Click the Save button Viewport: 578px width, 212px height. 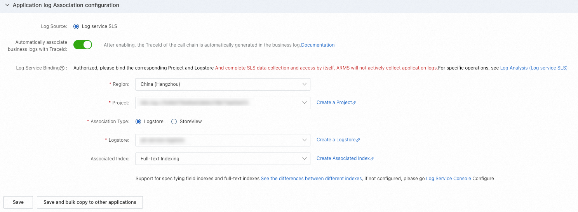(x=18, y=202)
